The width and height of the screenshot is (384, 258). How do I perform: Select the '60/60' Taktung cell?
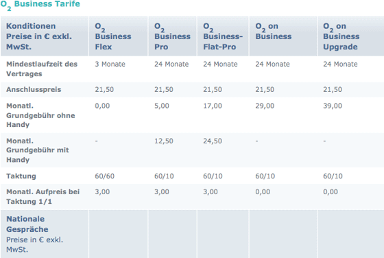(104, 176)
